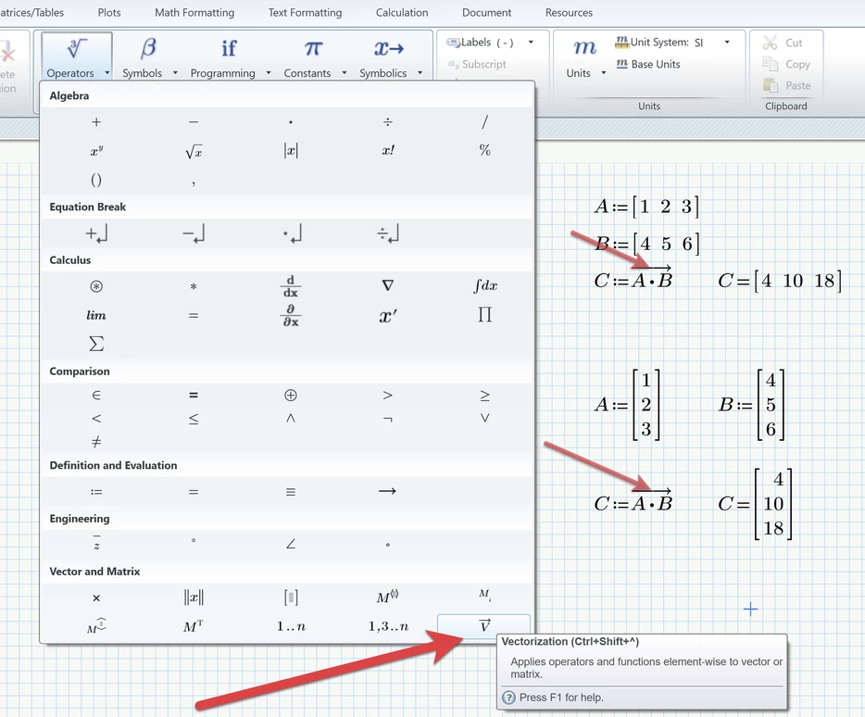
Task: Select the Vectorization operator
Action: 483,626
